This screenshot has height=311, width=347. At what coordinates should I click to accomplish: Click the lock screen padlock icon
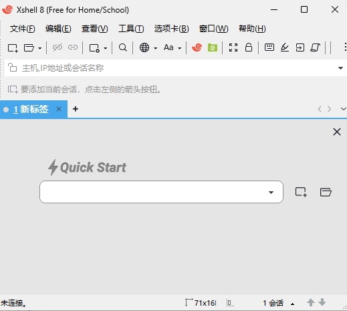click(249, 47)
